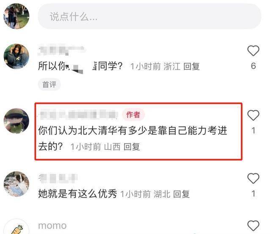
Task: Tap 回复 on the author's 山西 comment
Action: click(x=132, y=147)
